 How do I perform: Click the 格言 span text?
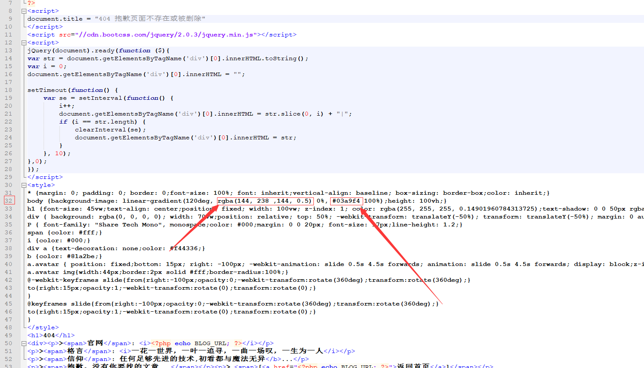coord(75,351)
